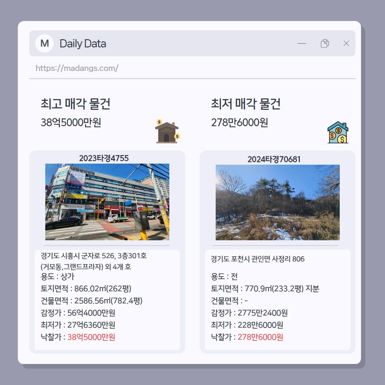Click the red 낙찰가 38억5000만원 value
Screen dimensions: 385x385
click(91, 337)
